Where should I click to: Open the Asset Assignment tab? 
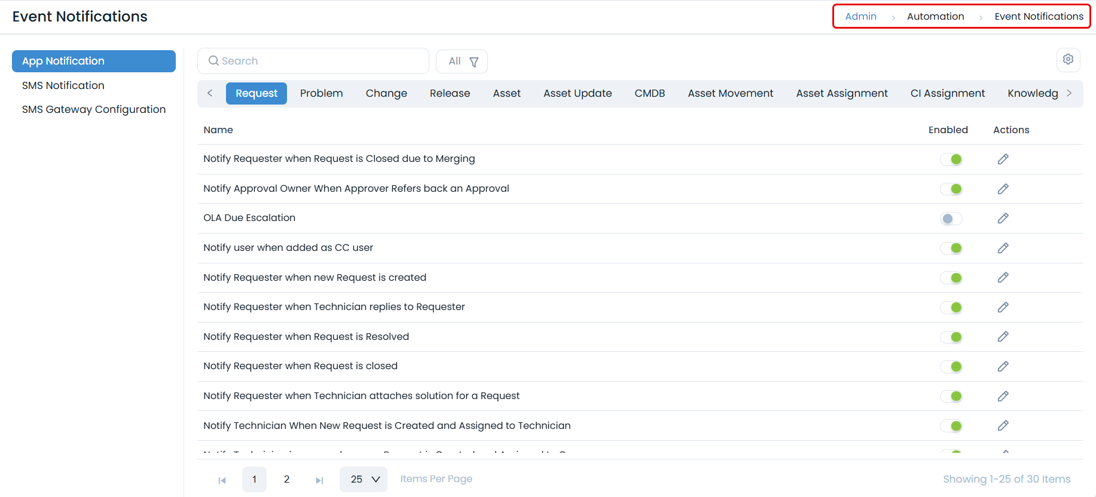pos(842,93)
